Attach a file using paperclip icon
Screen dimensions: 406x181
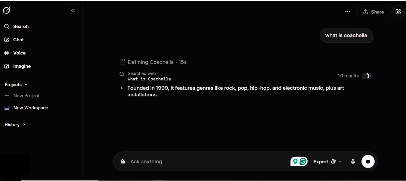123,162
